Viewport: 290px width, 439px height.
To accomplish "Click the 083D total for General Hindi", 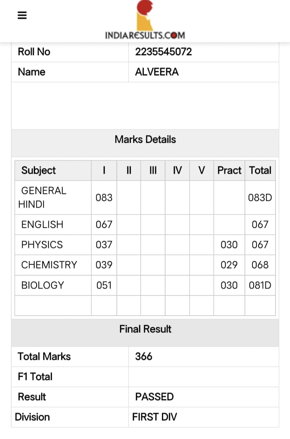I will point(260,198).
